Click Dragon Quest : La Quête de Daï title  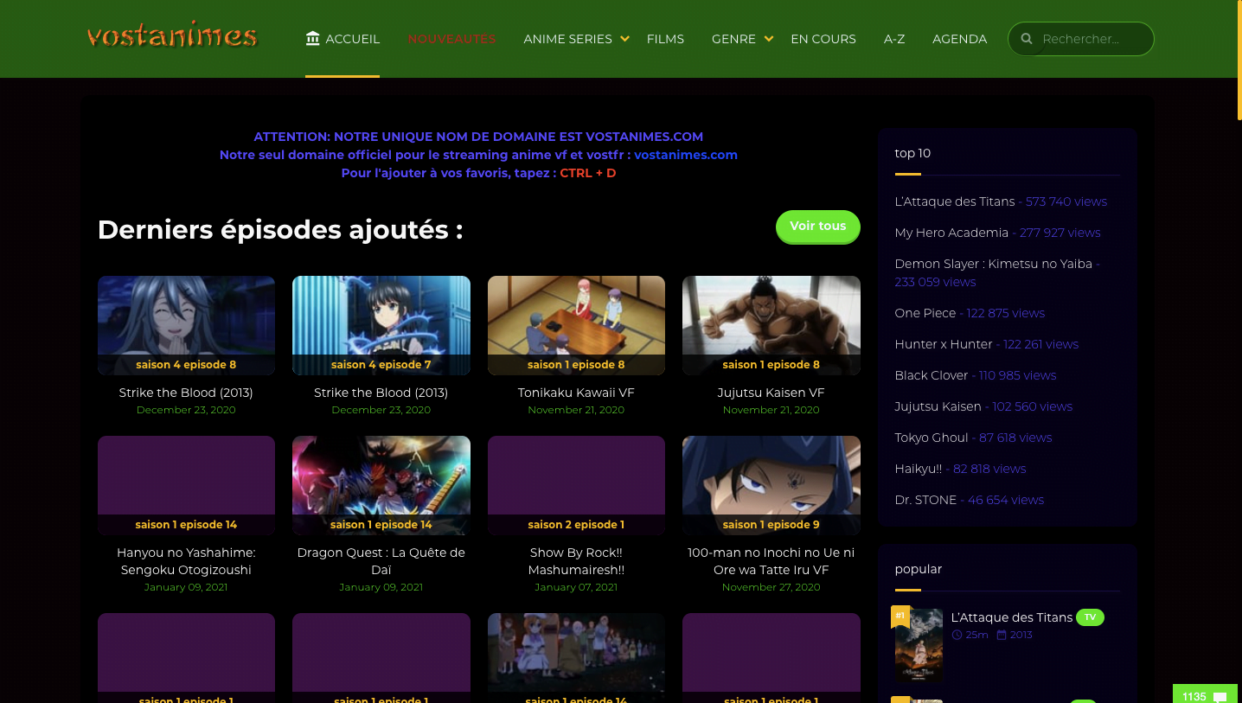pyautogui.click(x=381, y=561)
